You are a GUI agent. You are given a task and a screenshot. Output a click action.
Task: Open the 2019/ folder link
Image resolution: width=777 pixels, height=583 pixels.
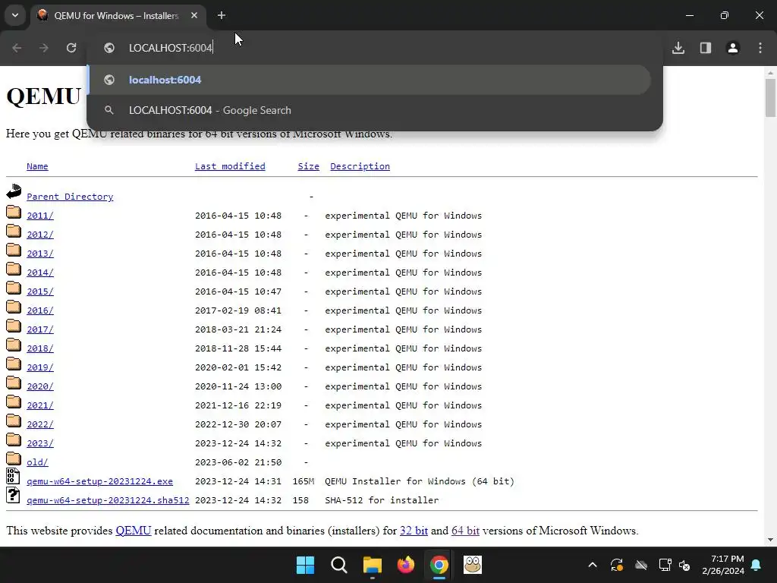[40, 367]
